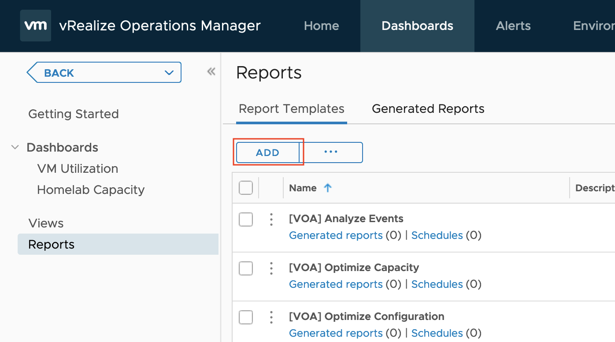Open Generated reports link for Optimize Capacity

coord(336,284)
